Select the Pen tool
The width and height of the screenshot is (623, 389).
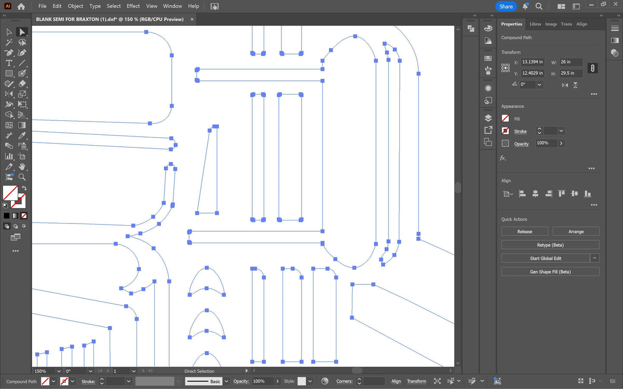[x=9, y=53]
